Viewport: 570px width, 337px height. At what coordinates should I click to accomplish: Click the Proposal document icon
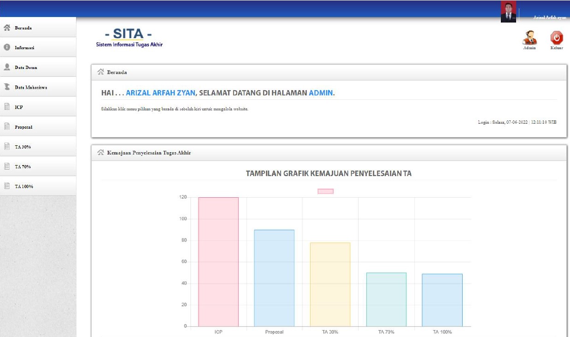point(7,126)
